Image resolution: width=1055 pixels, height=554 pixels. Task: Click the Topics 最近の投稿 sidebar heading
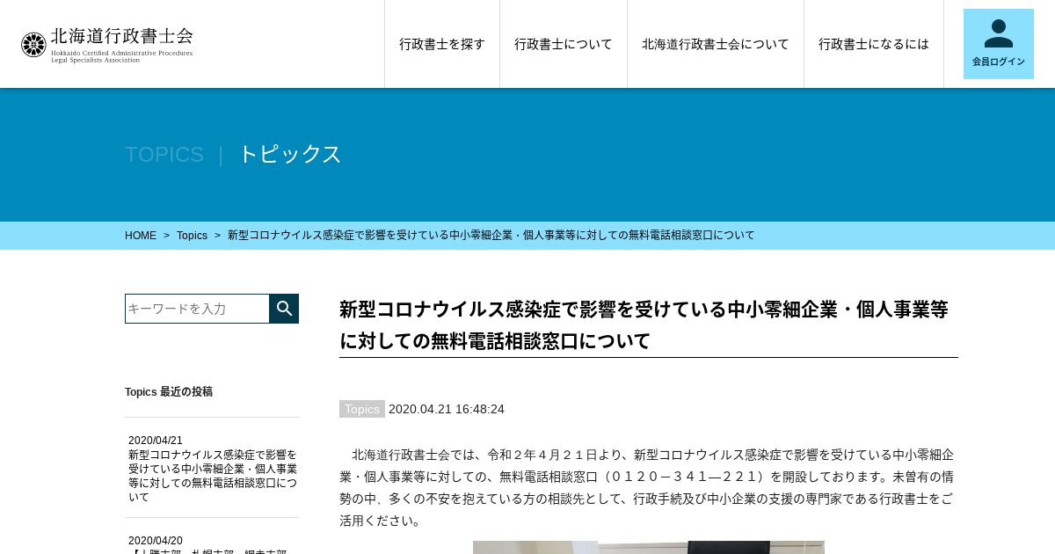tap(169, 392)
